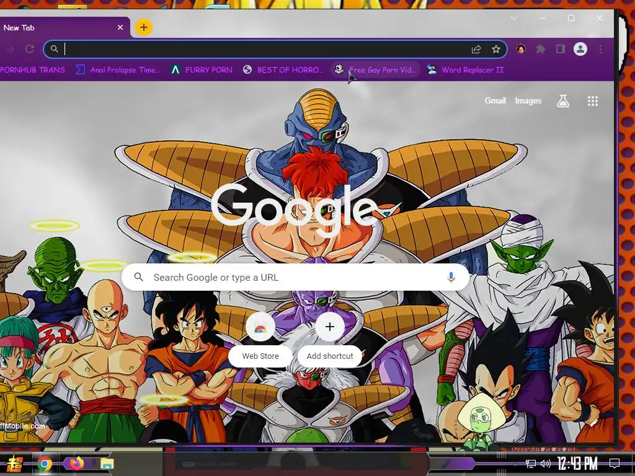Open Google Chrome from the taskbar
Viewport: 635px width, 476px height.
(x=45, y=464)
